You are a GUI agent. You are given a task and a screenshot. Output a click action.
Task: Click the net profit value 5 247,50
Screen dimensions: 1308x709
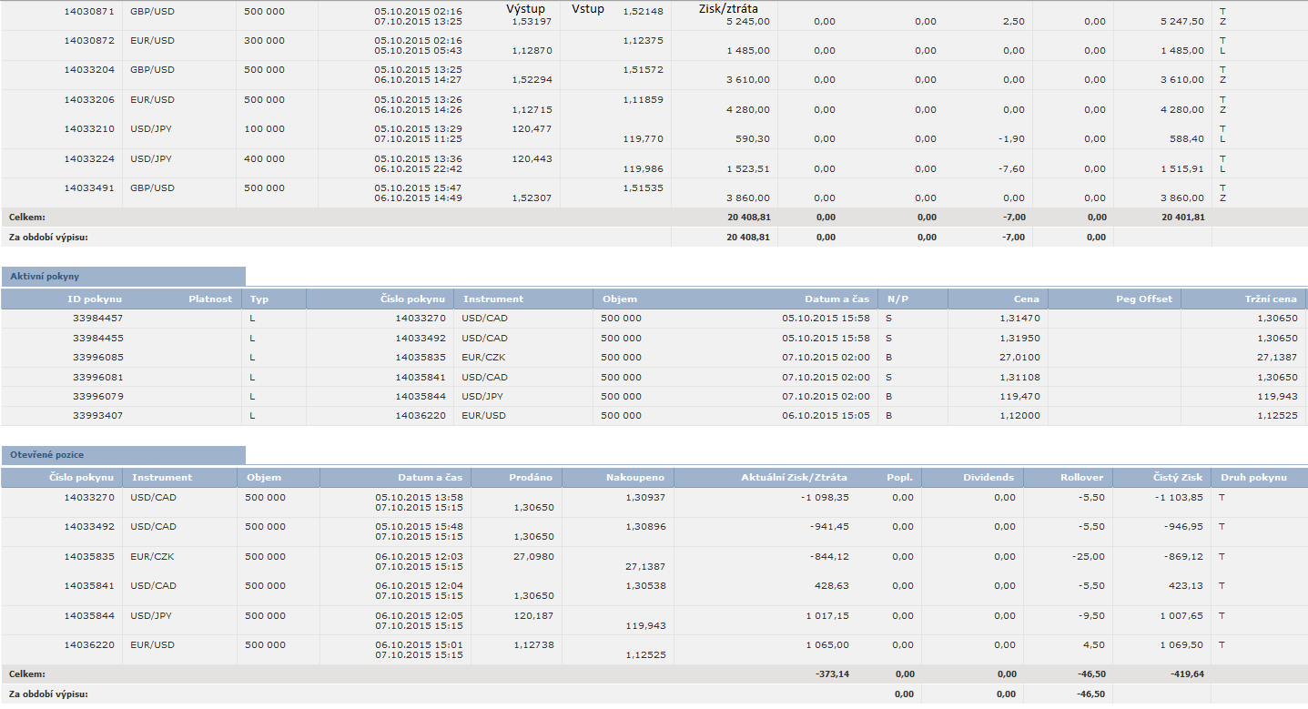point(1182,21)
